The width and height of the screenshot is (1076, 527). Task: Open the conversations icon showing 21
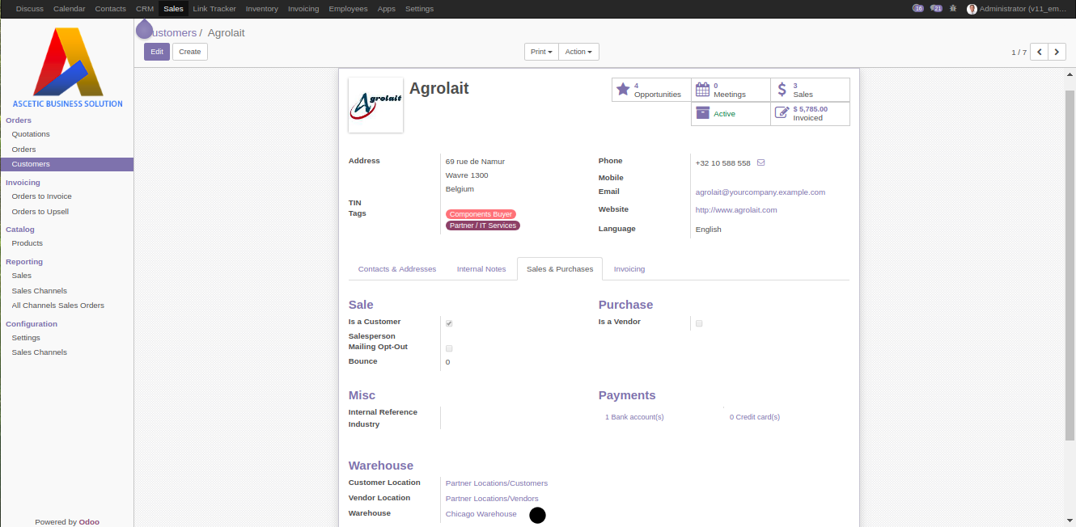point(937,8)
